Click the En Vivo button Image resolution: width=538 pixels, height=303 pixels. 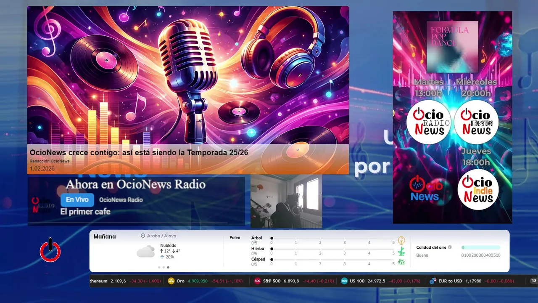click(77, 200)
